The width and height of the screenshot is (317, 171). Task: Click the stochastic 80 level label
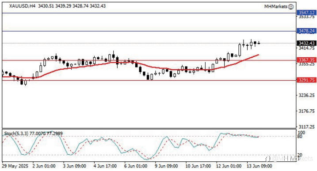(x=300, y=137)
